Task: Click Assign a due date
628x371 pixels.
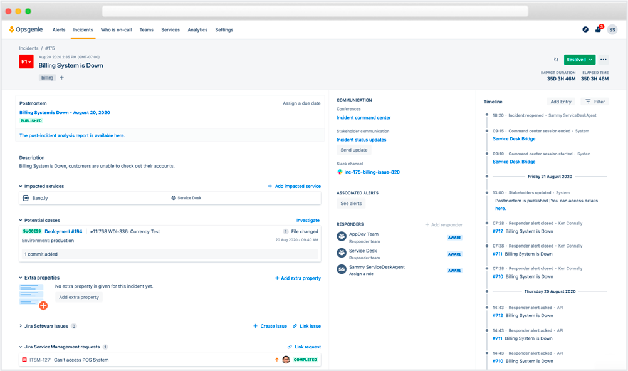Action: [301, 103]
